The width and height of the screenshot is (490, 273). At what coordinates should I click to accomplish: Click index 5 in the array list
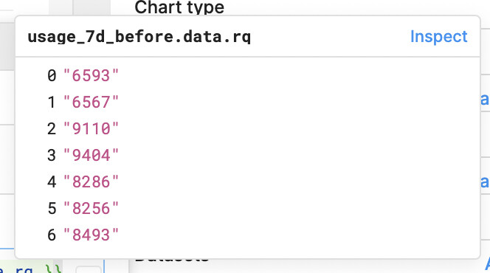[52, 208]
